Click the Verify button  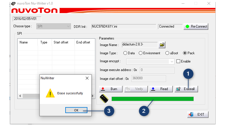[x=136, y=89]
